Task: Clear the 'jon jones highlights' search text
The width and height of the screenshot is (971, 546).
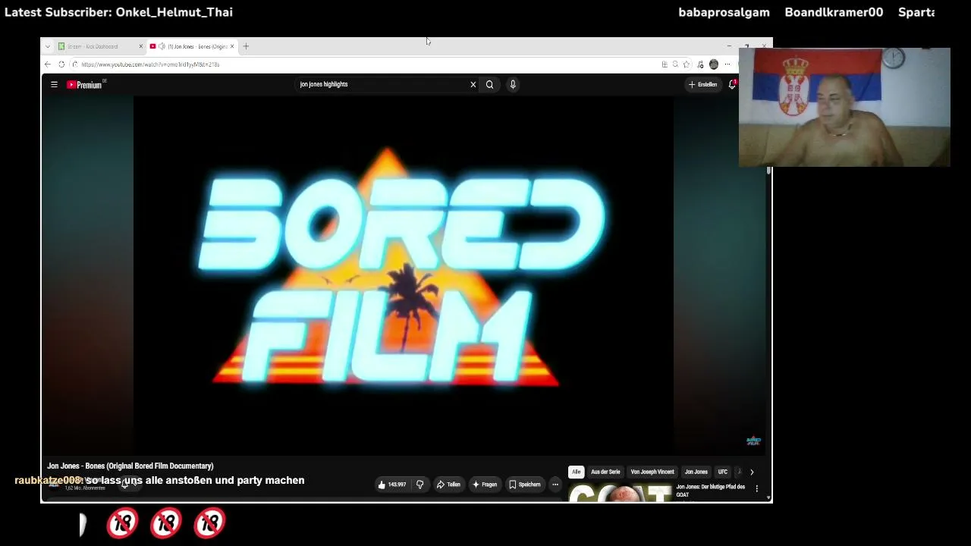Action: tap(473, 84)
